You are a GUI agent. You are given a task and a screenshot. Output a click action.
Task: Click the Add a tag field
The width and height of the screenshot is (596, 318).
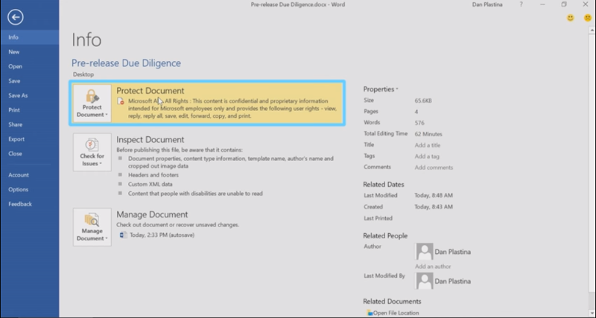click(427, 156)
